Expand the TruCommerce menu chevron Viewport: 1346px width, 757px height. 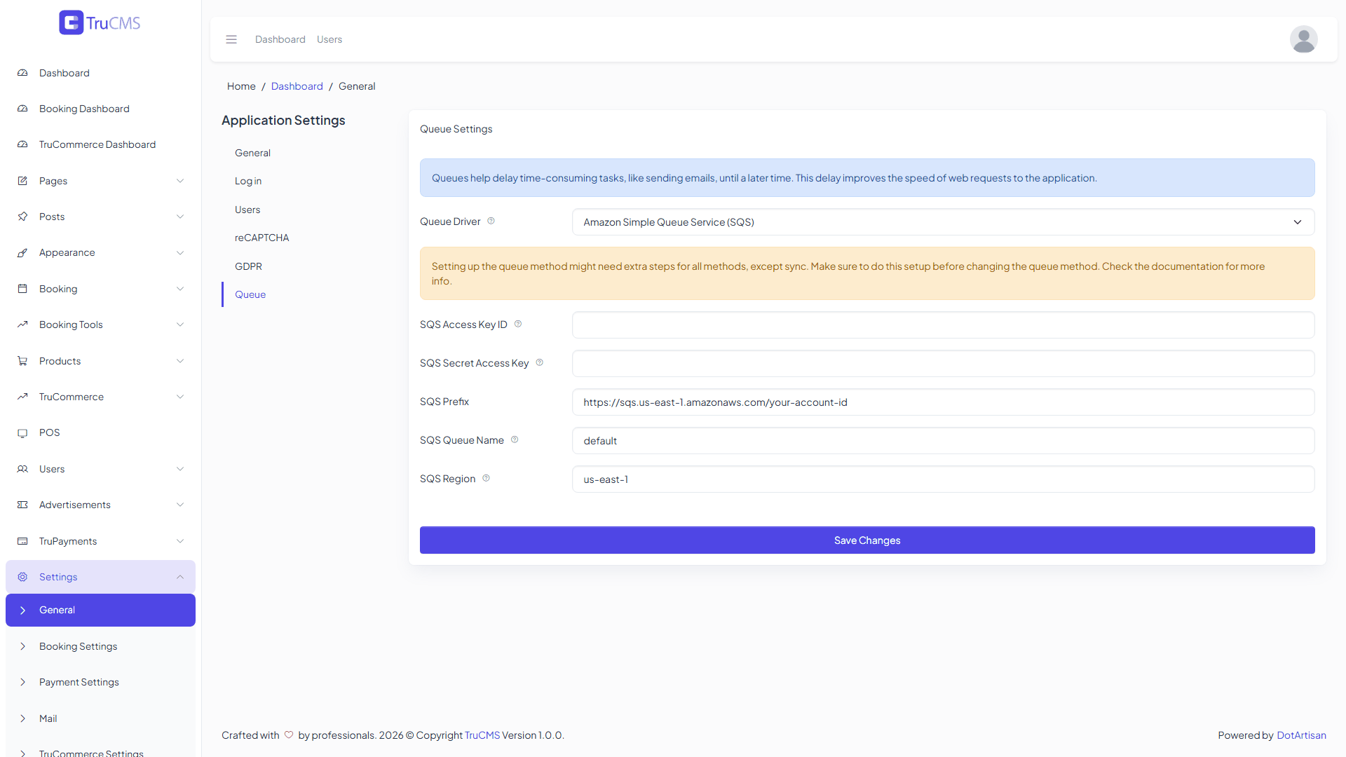(180, 397)
